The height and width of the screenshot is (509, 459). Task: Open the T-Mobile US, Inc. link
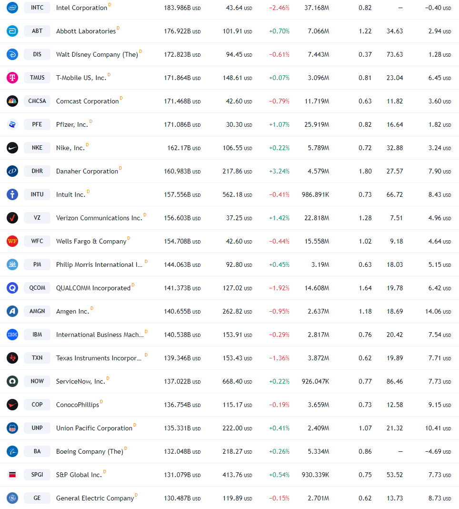coord(81,78)
